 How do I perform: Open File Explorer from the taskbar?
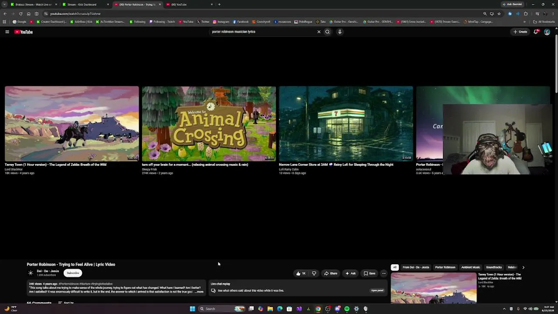tap(270, 309)
